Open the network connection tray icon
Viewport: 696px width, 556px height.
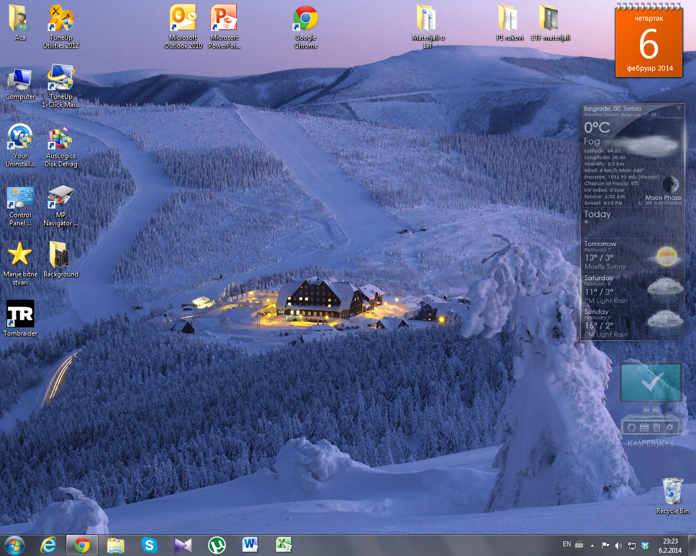(632, 545)
